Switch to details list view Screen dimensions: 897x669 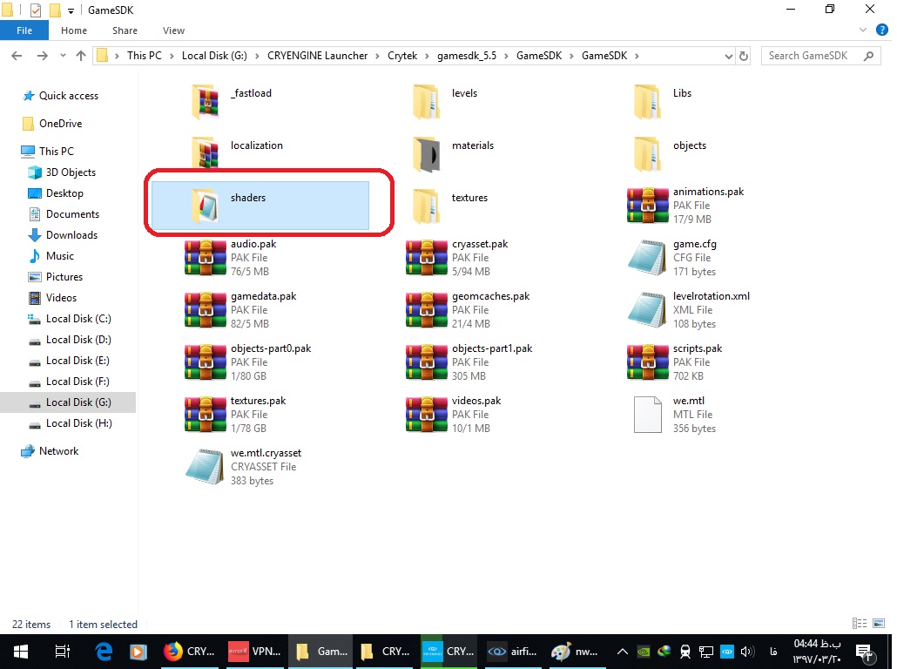click(x=860, y=623)
